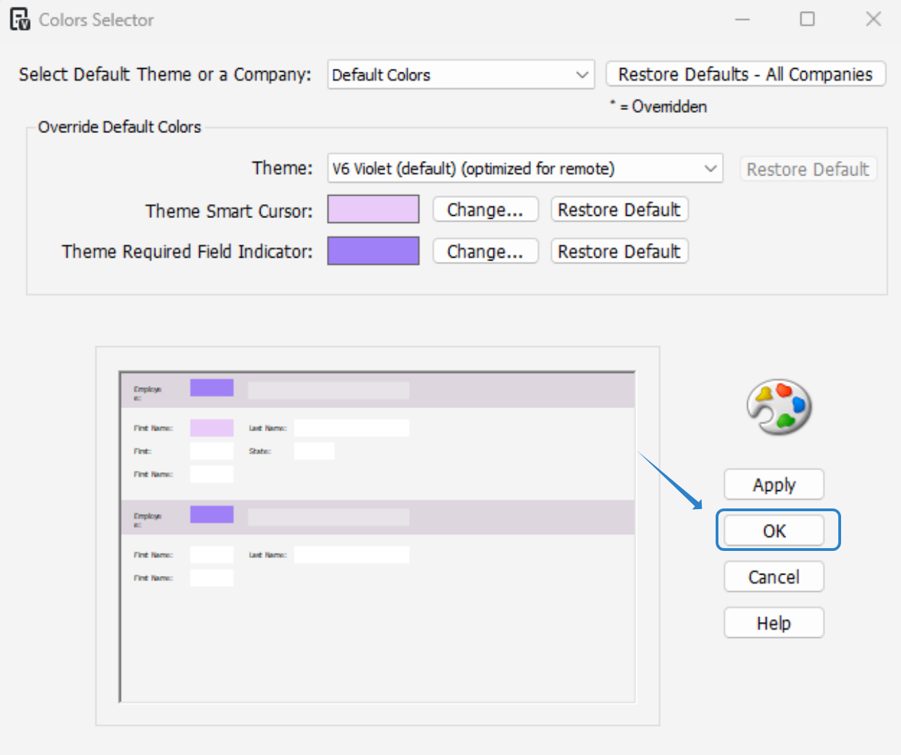Click Restore Defaults - All Companies button

tap(746, 74)
